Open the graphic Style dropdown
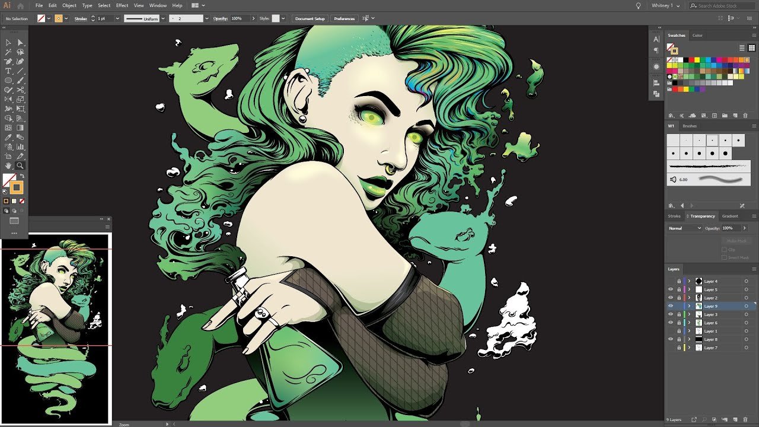 click(284, 18)
